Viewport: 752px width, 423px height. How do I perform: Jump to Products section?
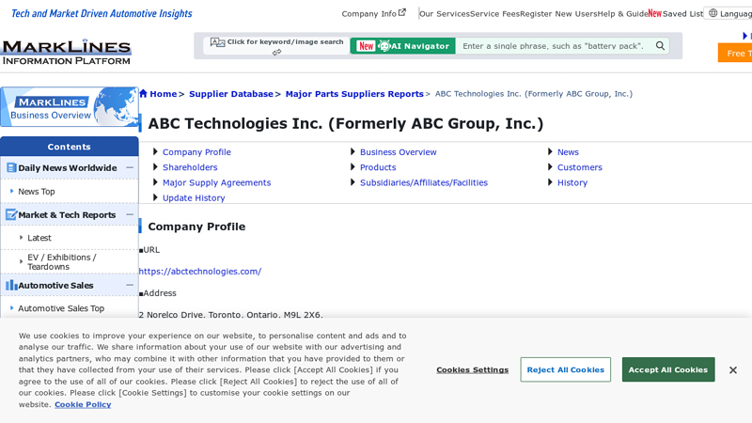(378, 167)
